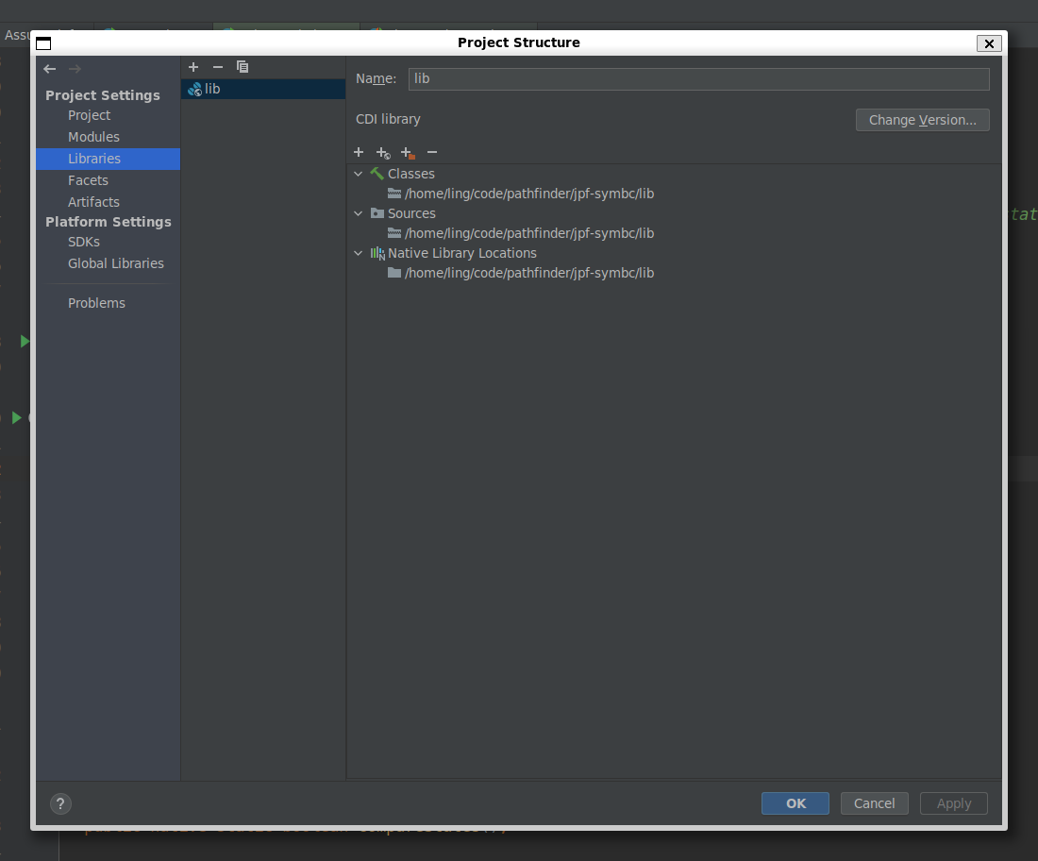Add a new project library

pyautogui.click(x=193, y=67)
